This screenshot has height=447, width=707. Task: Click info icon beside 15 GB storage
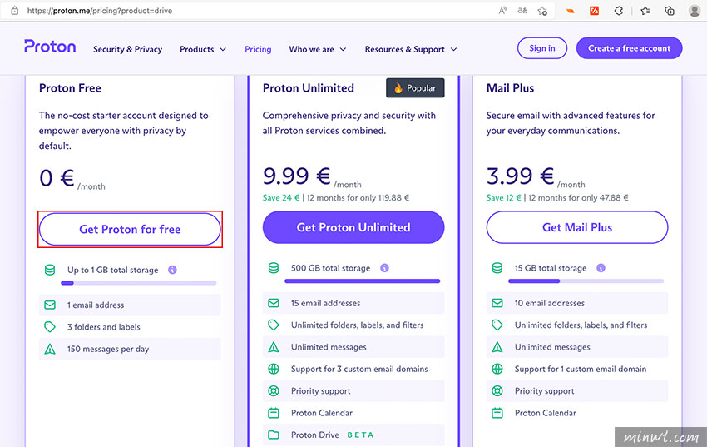[601, 268]
